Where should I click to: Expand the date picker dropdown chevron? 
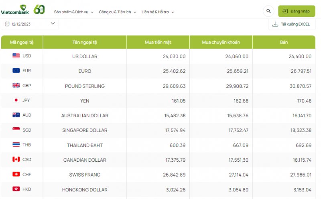[x=53, y=24]
